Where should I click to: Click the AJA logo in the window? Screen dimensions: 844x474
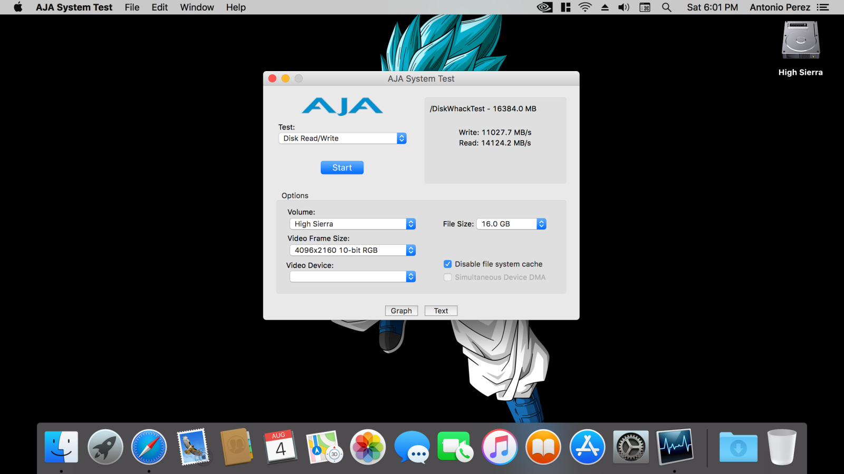[342, 106]
